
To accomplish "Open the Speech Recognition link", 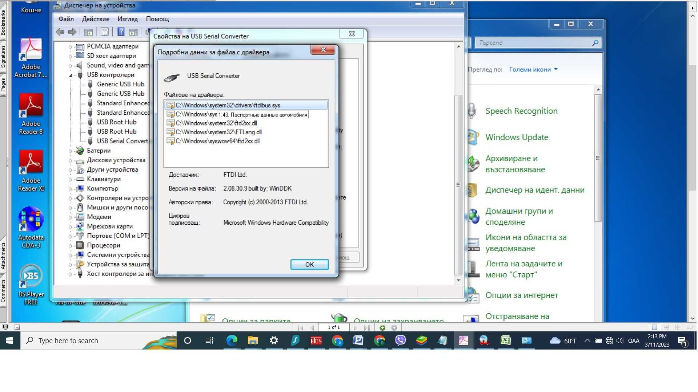I will [x=521, y=111].
